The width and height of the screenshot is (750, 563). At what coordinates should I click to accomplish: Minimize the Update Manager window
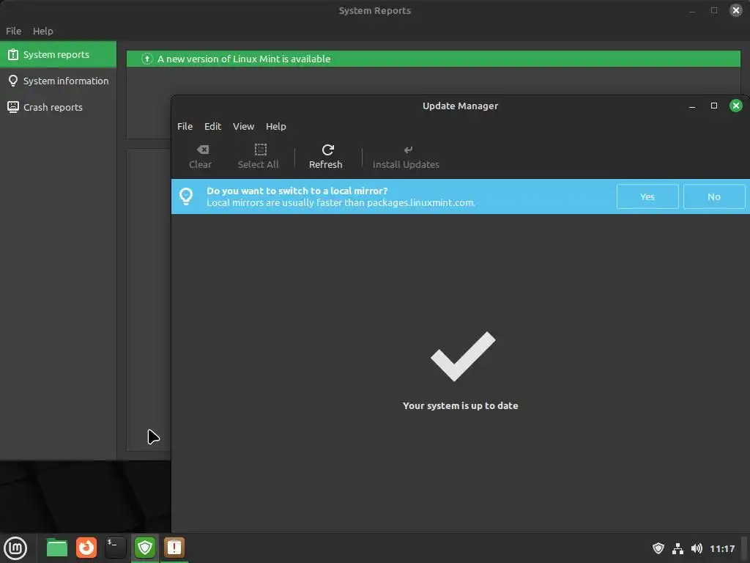point(692,106)
